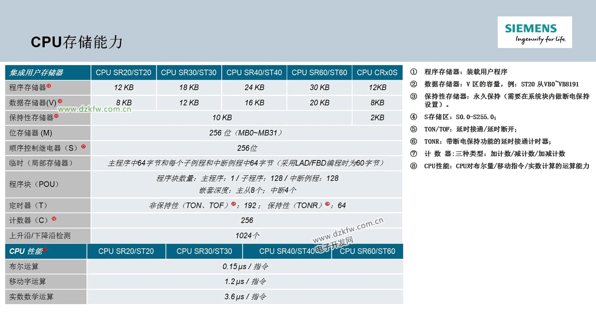Click the CPU存储能力 slide title
The width and height of the screenshot is (596, 335).
(77, 42)
